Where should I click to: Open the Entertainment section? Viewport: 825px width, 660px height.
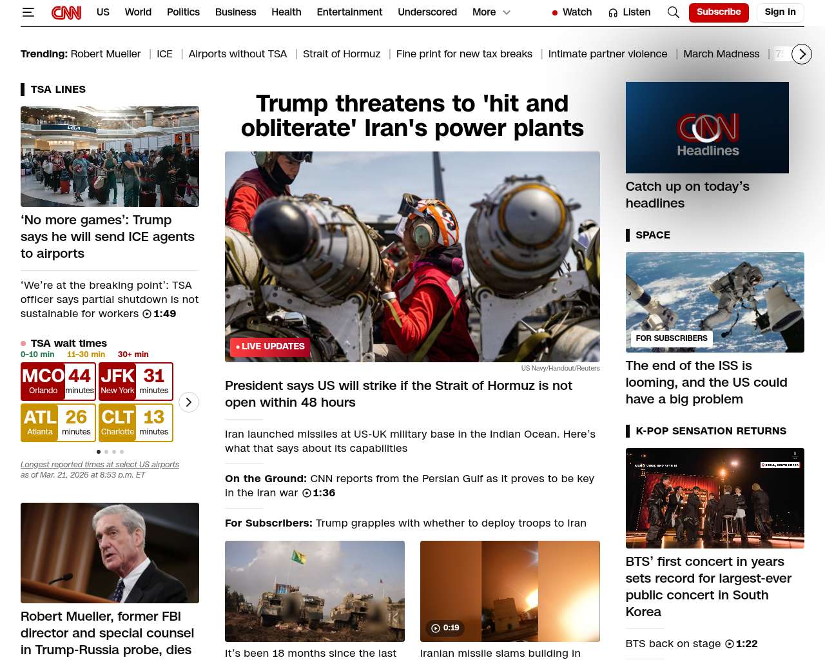(349, 12)
